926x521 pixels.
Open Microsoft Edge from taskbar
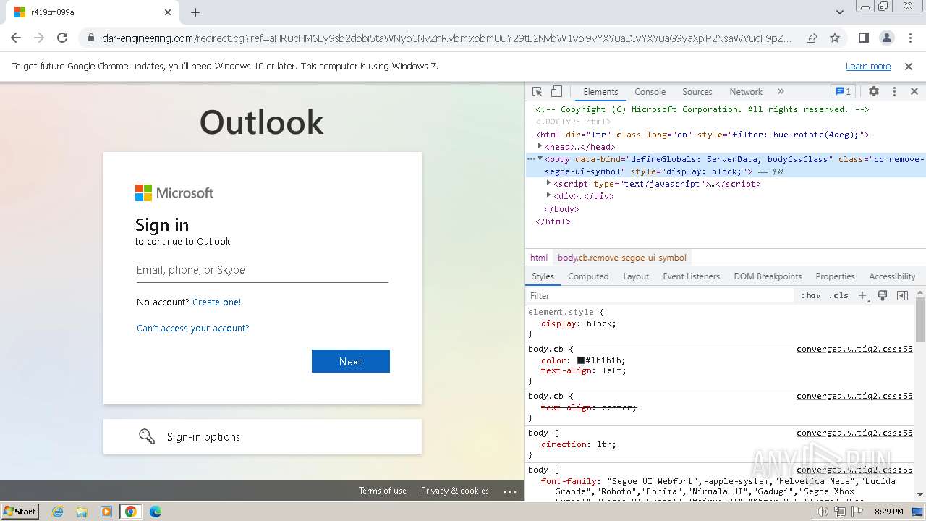pos(156,512)
